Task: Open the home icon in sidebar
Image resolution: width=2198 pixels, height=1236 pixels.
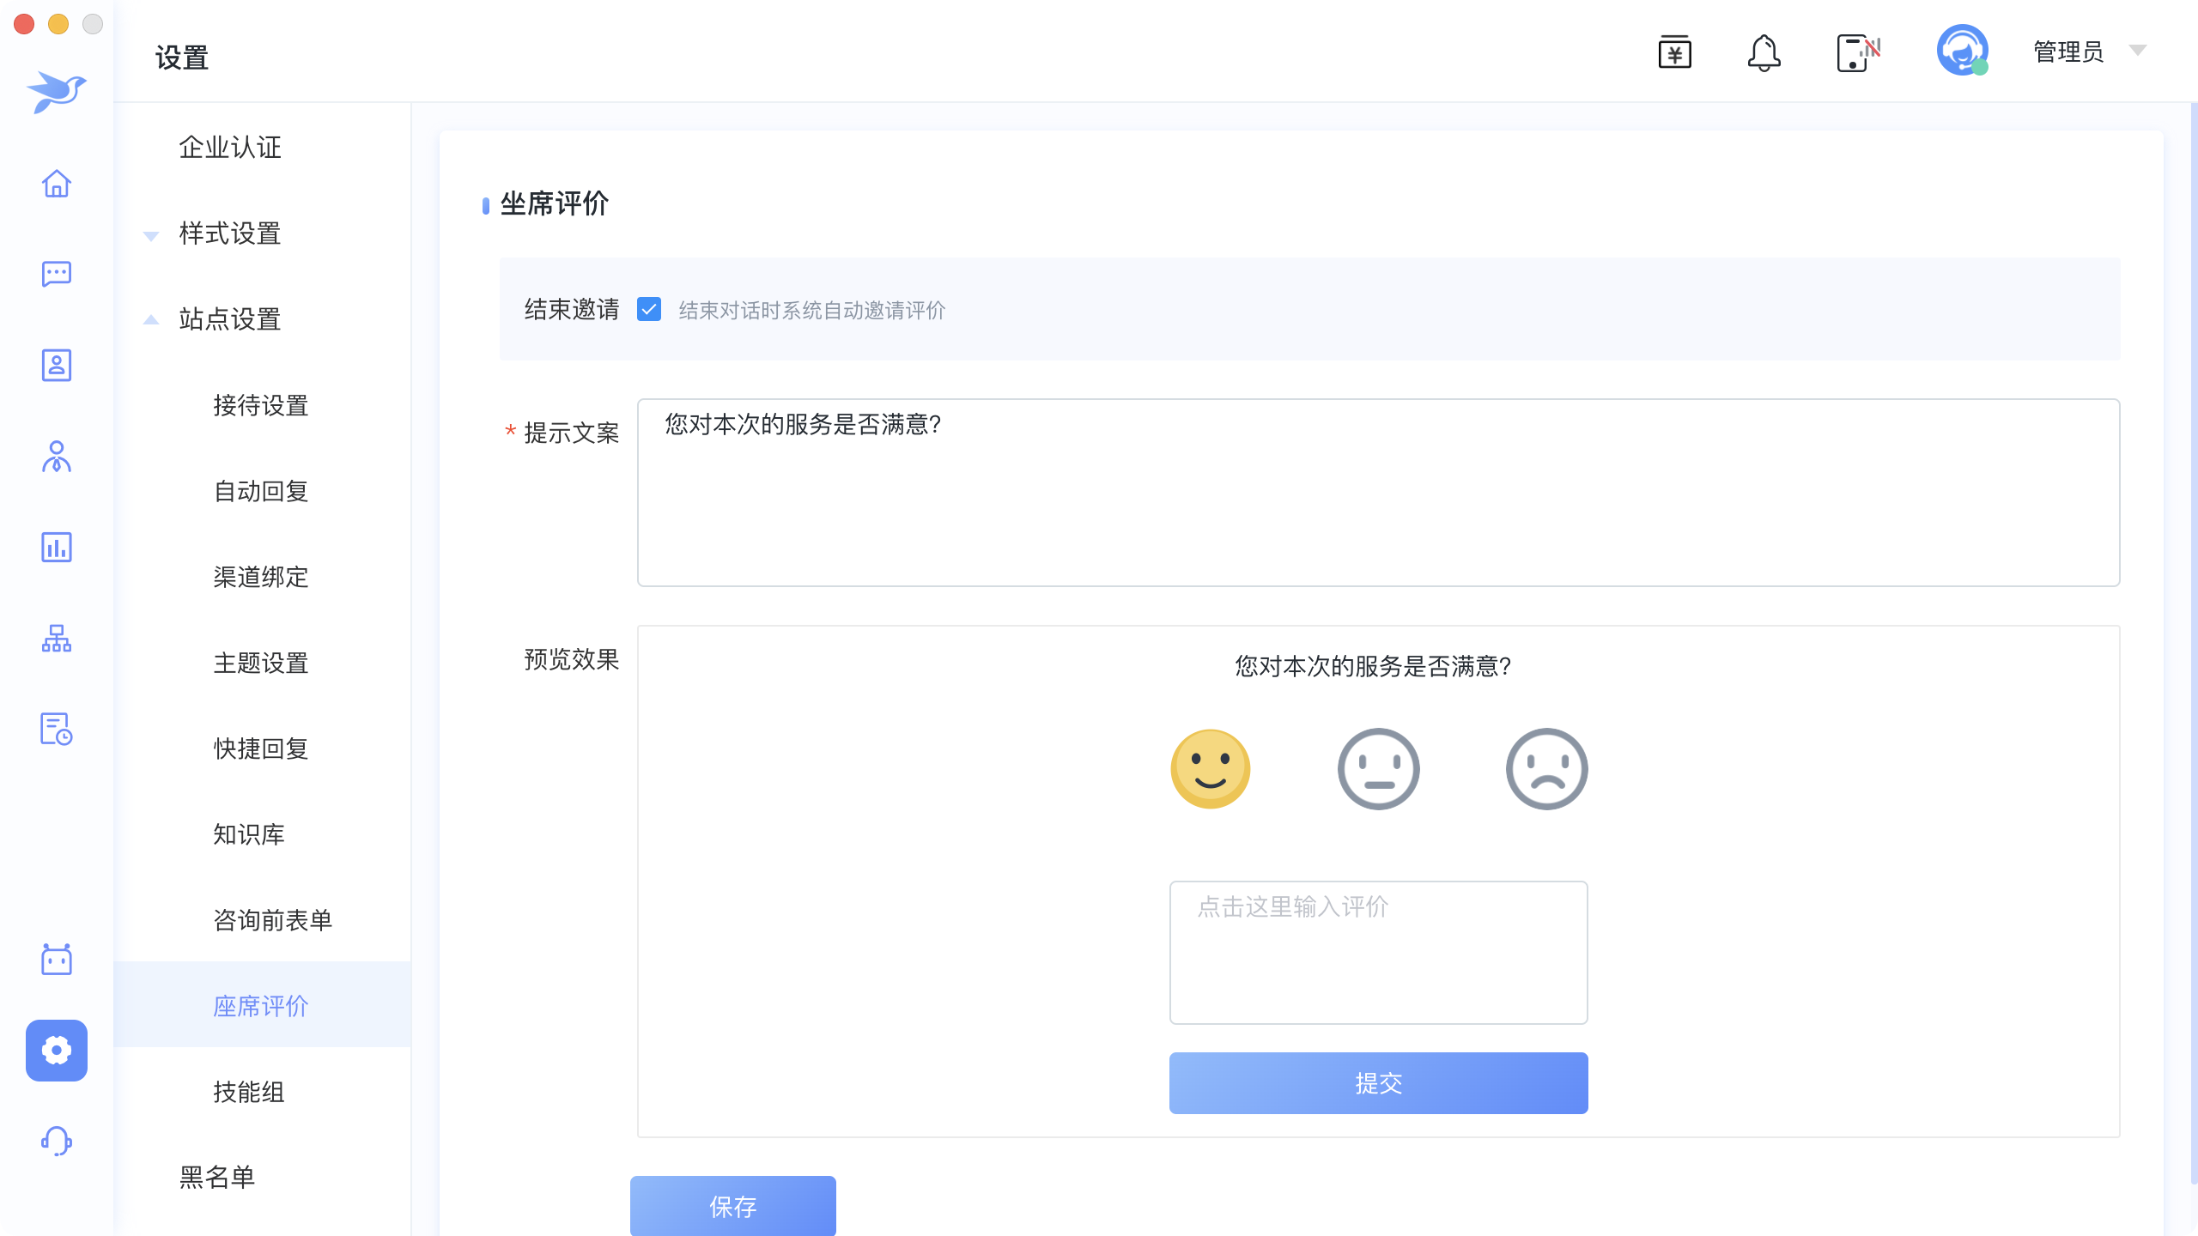Action: coord(57,184)
